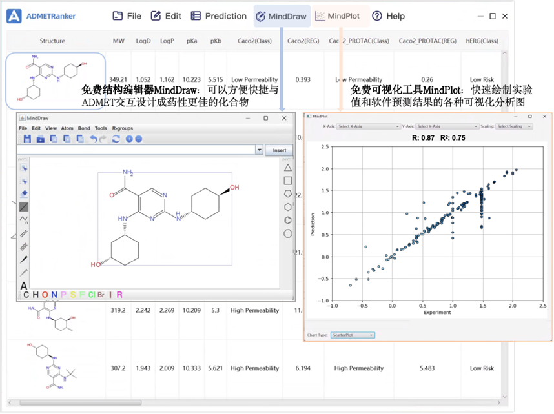
Task: Open the Atom menu in MindDraw
Action: [x=67, y=128]
